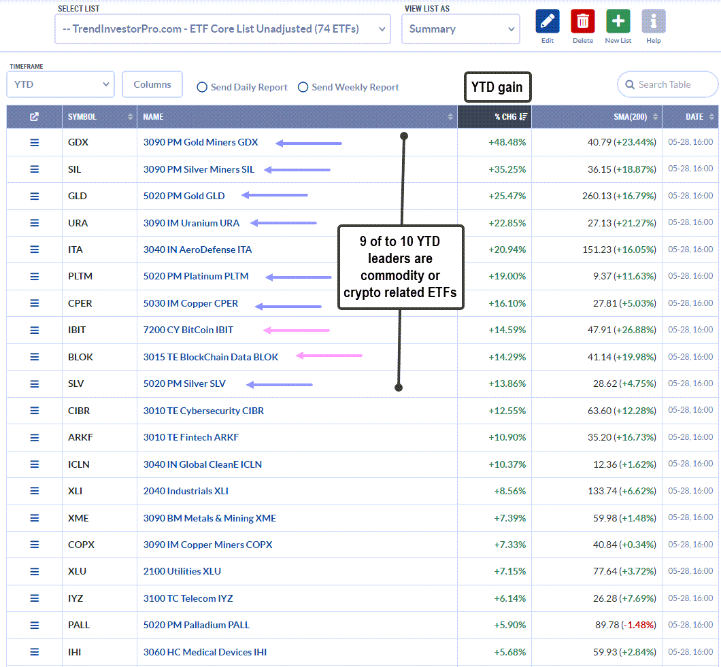Open the Help info icon

[654, 21]
